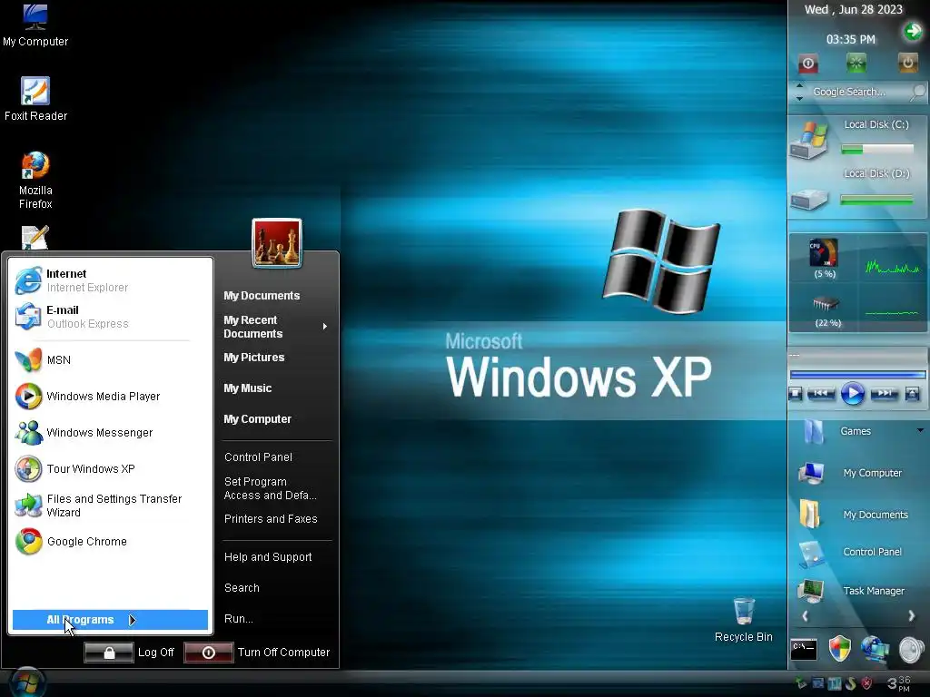
Task: Expand the Games sidebar dropdown
Action: pyautogui.click(x=920, y=431)
